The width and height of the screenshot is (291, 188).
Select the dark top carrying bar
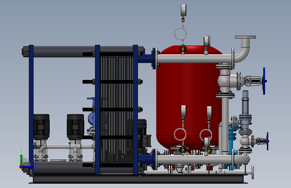tap(83, 51)
